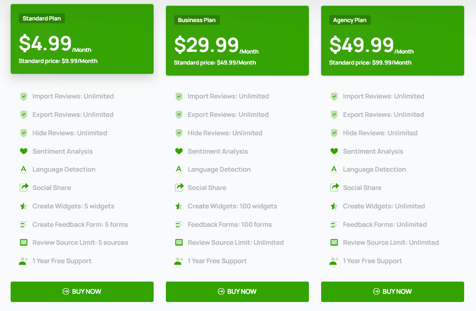This screenshot has width=476, height=311.
Task: Select the Language Detection icon under Business Plan
Action: click(179, 169)
